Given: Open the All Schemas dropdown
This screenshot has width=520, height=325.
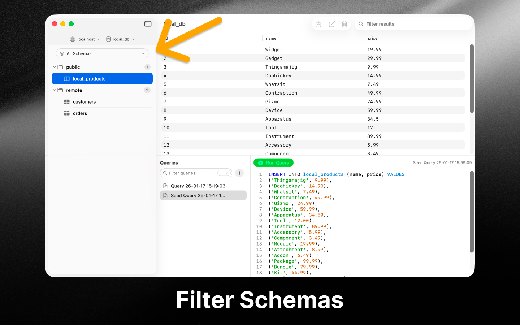Looking at the screenshot, I should pos(143,53).
